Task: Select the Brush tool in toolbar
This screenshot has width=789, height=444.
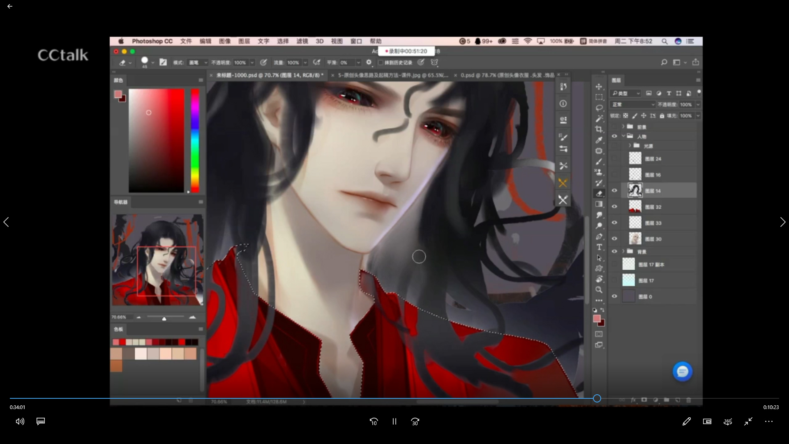Action: point(599,162)
